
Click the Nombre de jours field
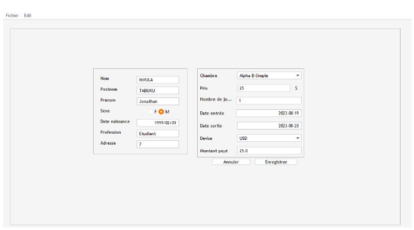[x=269, y=100]
